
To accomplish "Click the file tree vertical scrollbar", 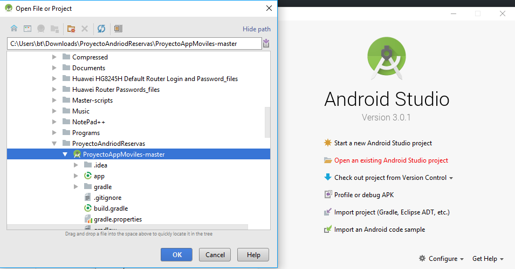I will 267,122.
